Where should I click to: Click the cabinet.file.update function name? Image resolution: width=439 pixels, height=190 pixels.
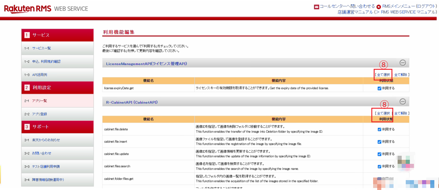(116, 154)
